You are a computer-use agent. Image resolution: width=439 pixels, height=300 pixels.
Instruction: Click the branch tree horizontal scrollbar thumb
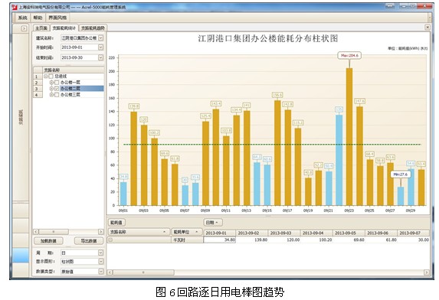click(x=54, y=232)
